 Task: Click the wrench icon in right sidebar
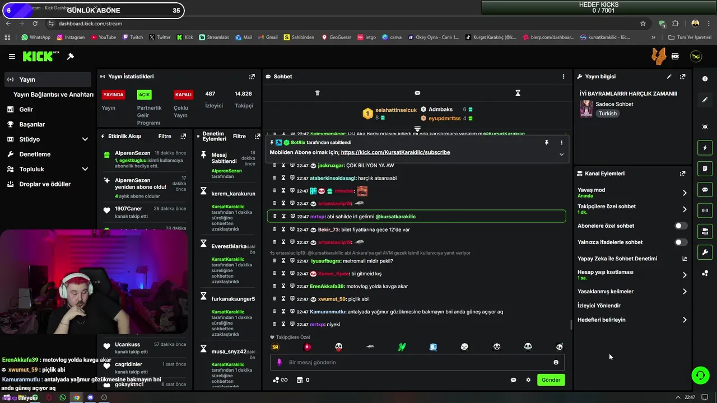click(x=705, y=252)
